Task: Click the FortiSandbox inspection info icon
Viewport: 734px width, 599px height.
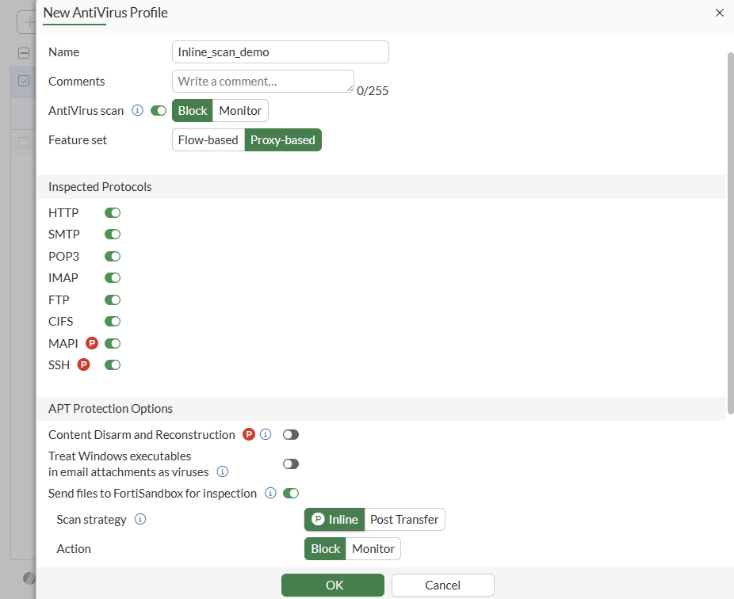Action: click(270, 493)
